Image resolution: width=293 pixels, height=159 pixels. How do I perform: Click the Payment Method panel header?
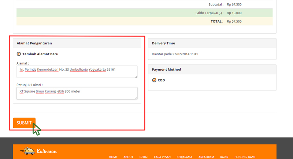(x=212, y=69)
